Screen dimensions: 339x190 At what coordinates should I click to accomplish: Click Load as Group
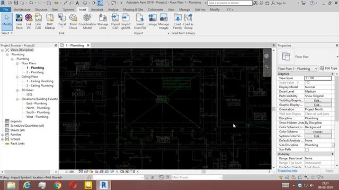point(189,21)
